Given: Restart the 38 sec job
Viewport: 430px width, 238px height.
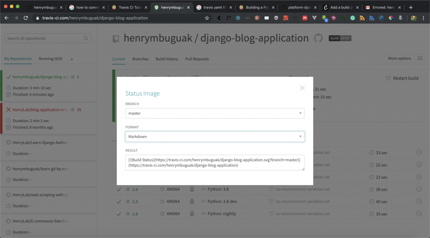Looking at the screenshot, I should tap(419, 189).
